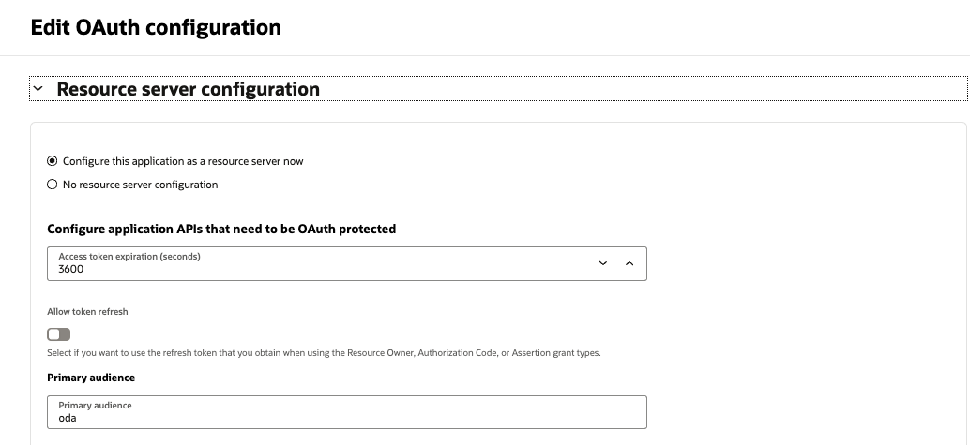Screen dimensions: 970x445
Task: Click the 'Access token expiration (seconds)' field label
Action: tap(129, 256)
